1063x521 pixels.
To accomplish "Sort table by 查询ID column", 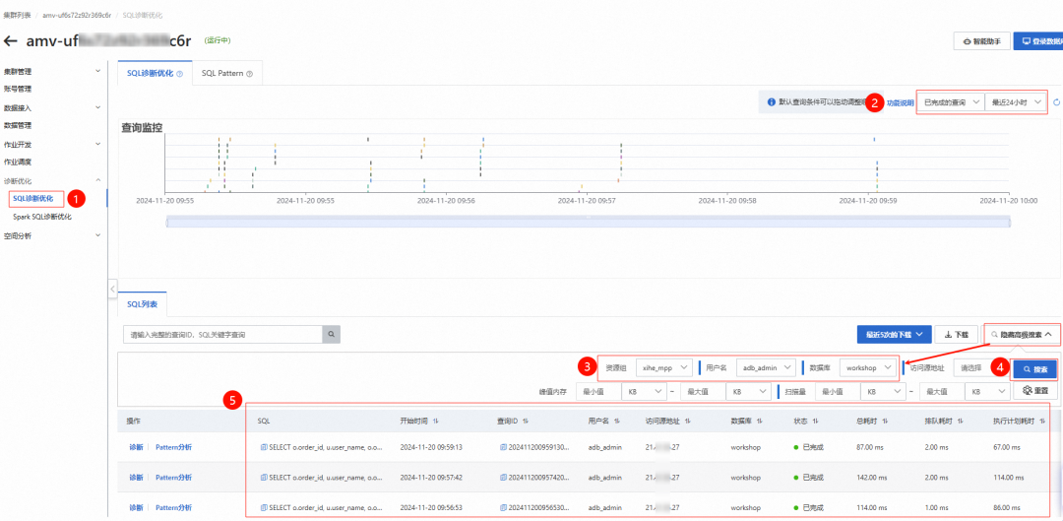I will (x=526, y=422).
